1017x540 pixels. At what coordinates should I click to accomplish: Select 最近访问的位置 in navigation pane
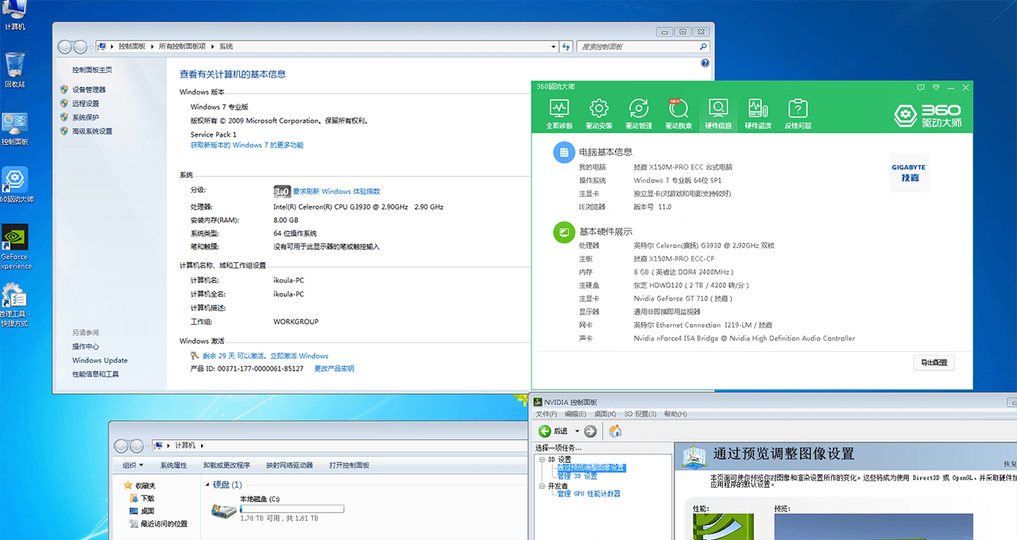point(158,523)
